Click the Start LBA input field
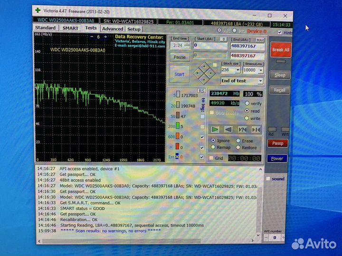The width and height of the screenshot is (342, 256). tap(210, 46)
